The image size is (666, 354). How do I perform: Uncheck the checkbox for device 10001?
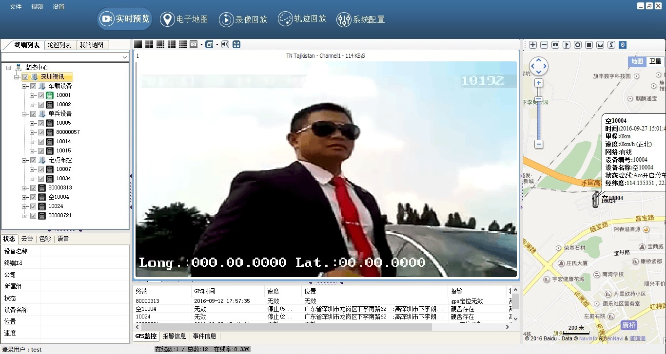pyautogui.click(x=41, y=95)
